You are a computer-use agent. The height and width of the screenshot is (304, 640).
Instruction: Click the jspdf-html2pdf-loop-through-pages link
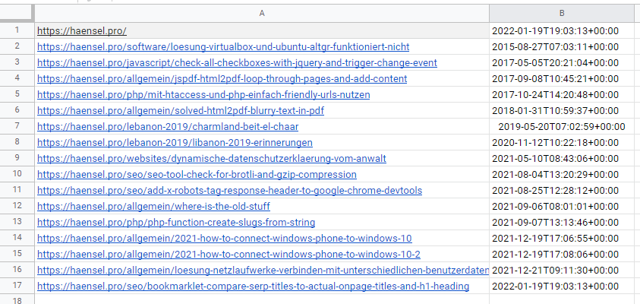point(222,78)
